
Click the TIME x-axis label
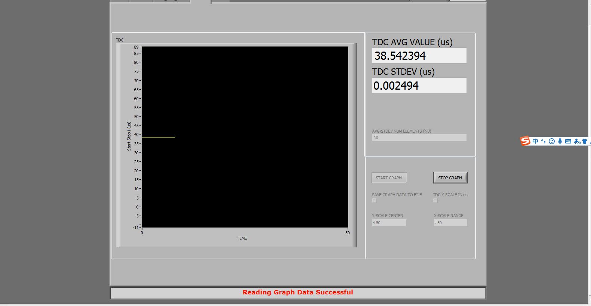click(x=242, y=238)
